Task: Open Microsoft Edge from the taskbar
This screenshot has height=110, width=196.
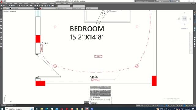Action: click(x=47, y=109)
